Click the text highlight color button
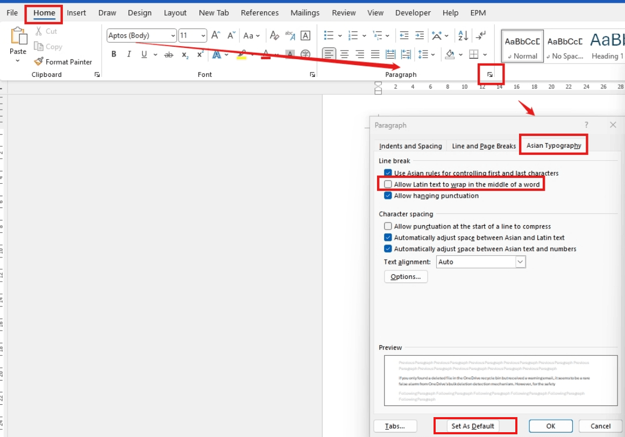The width and height of the screenshot is (625, 437). (242, 55)
